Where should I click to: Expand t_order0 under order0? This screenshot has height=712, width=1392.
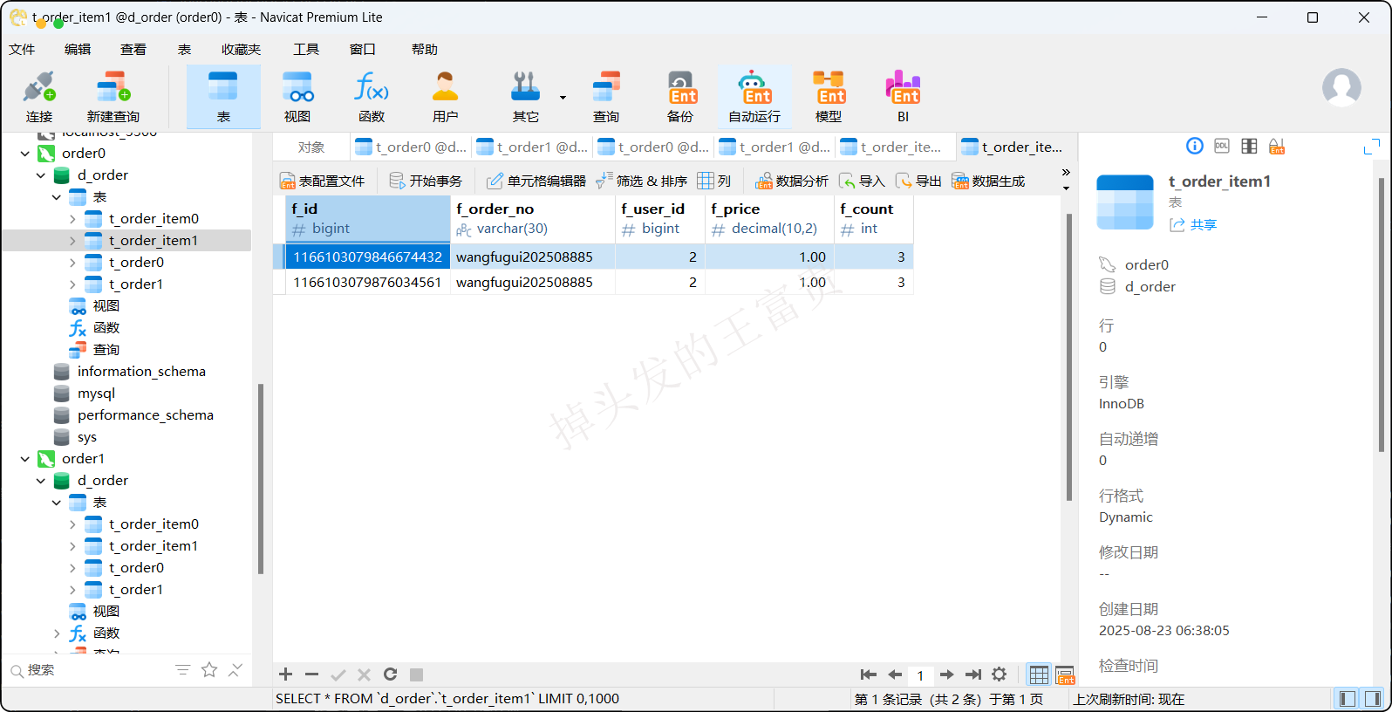coord(72,263)
